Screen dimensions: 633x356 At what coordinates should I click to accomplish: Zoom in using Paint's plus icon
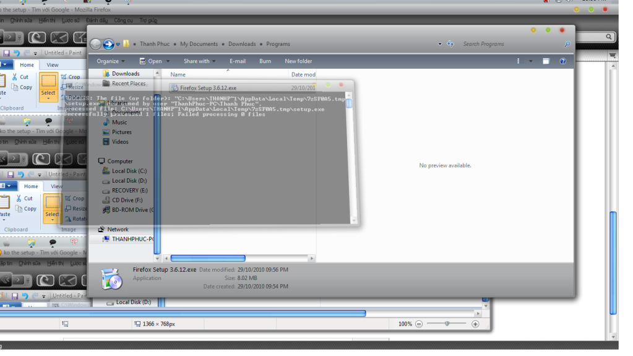(475, 324)
